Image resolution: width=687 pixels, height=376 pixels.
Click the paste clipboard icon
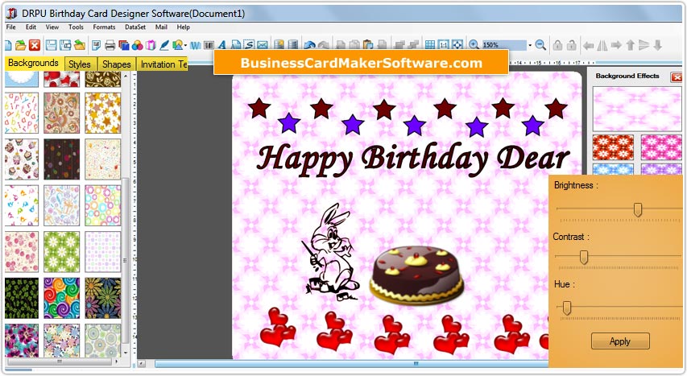[368, 45]
